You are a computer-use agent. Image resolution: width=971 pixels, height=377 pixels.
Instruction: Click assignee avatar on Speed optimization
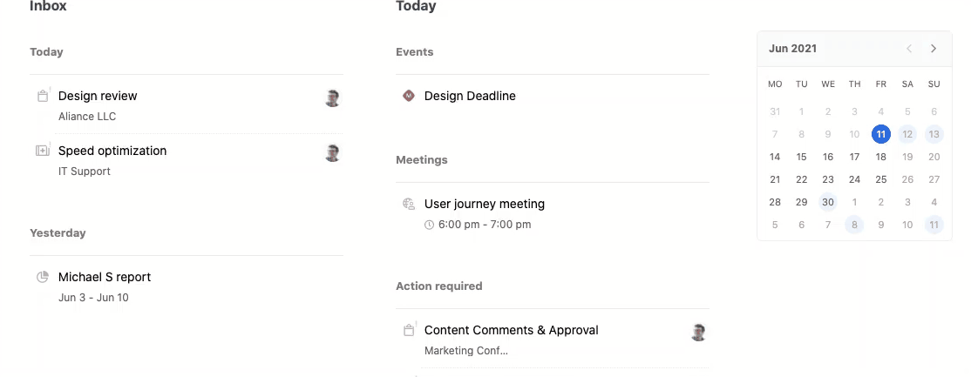point(333,152)
